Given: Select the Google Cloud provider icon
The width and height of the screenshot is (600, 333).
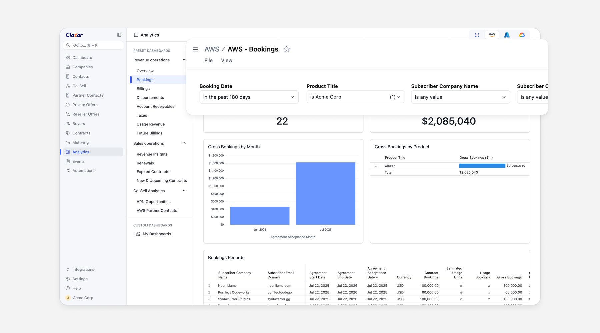Looking at the screenshot, I should point(522,35).
